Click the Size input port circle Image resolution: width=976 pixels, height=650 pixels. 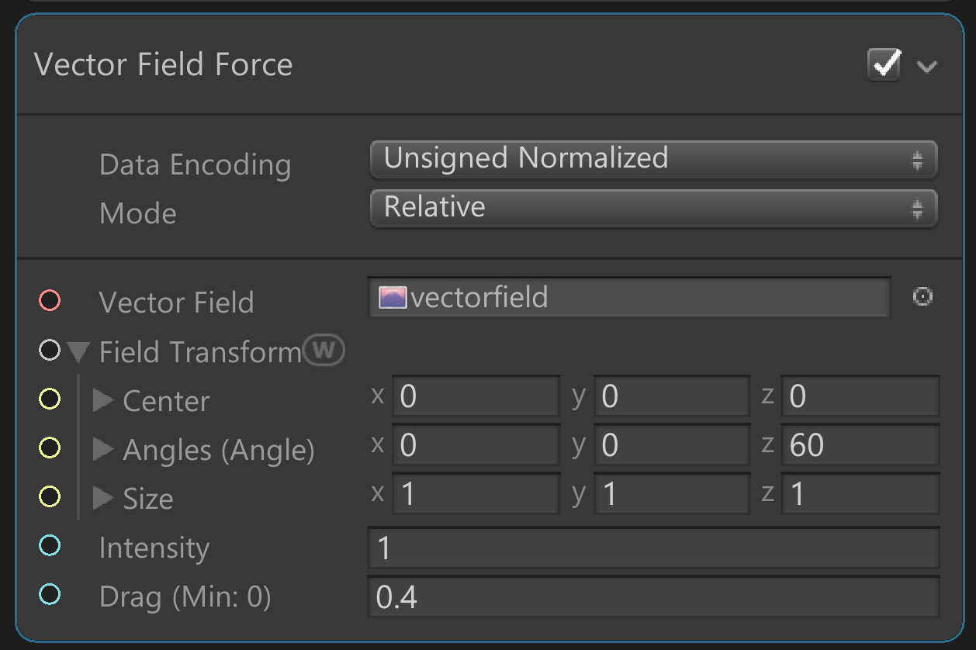tap(50, 497)
